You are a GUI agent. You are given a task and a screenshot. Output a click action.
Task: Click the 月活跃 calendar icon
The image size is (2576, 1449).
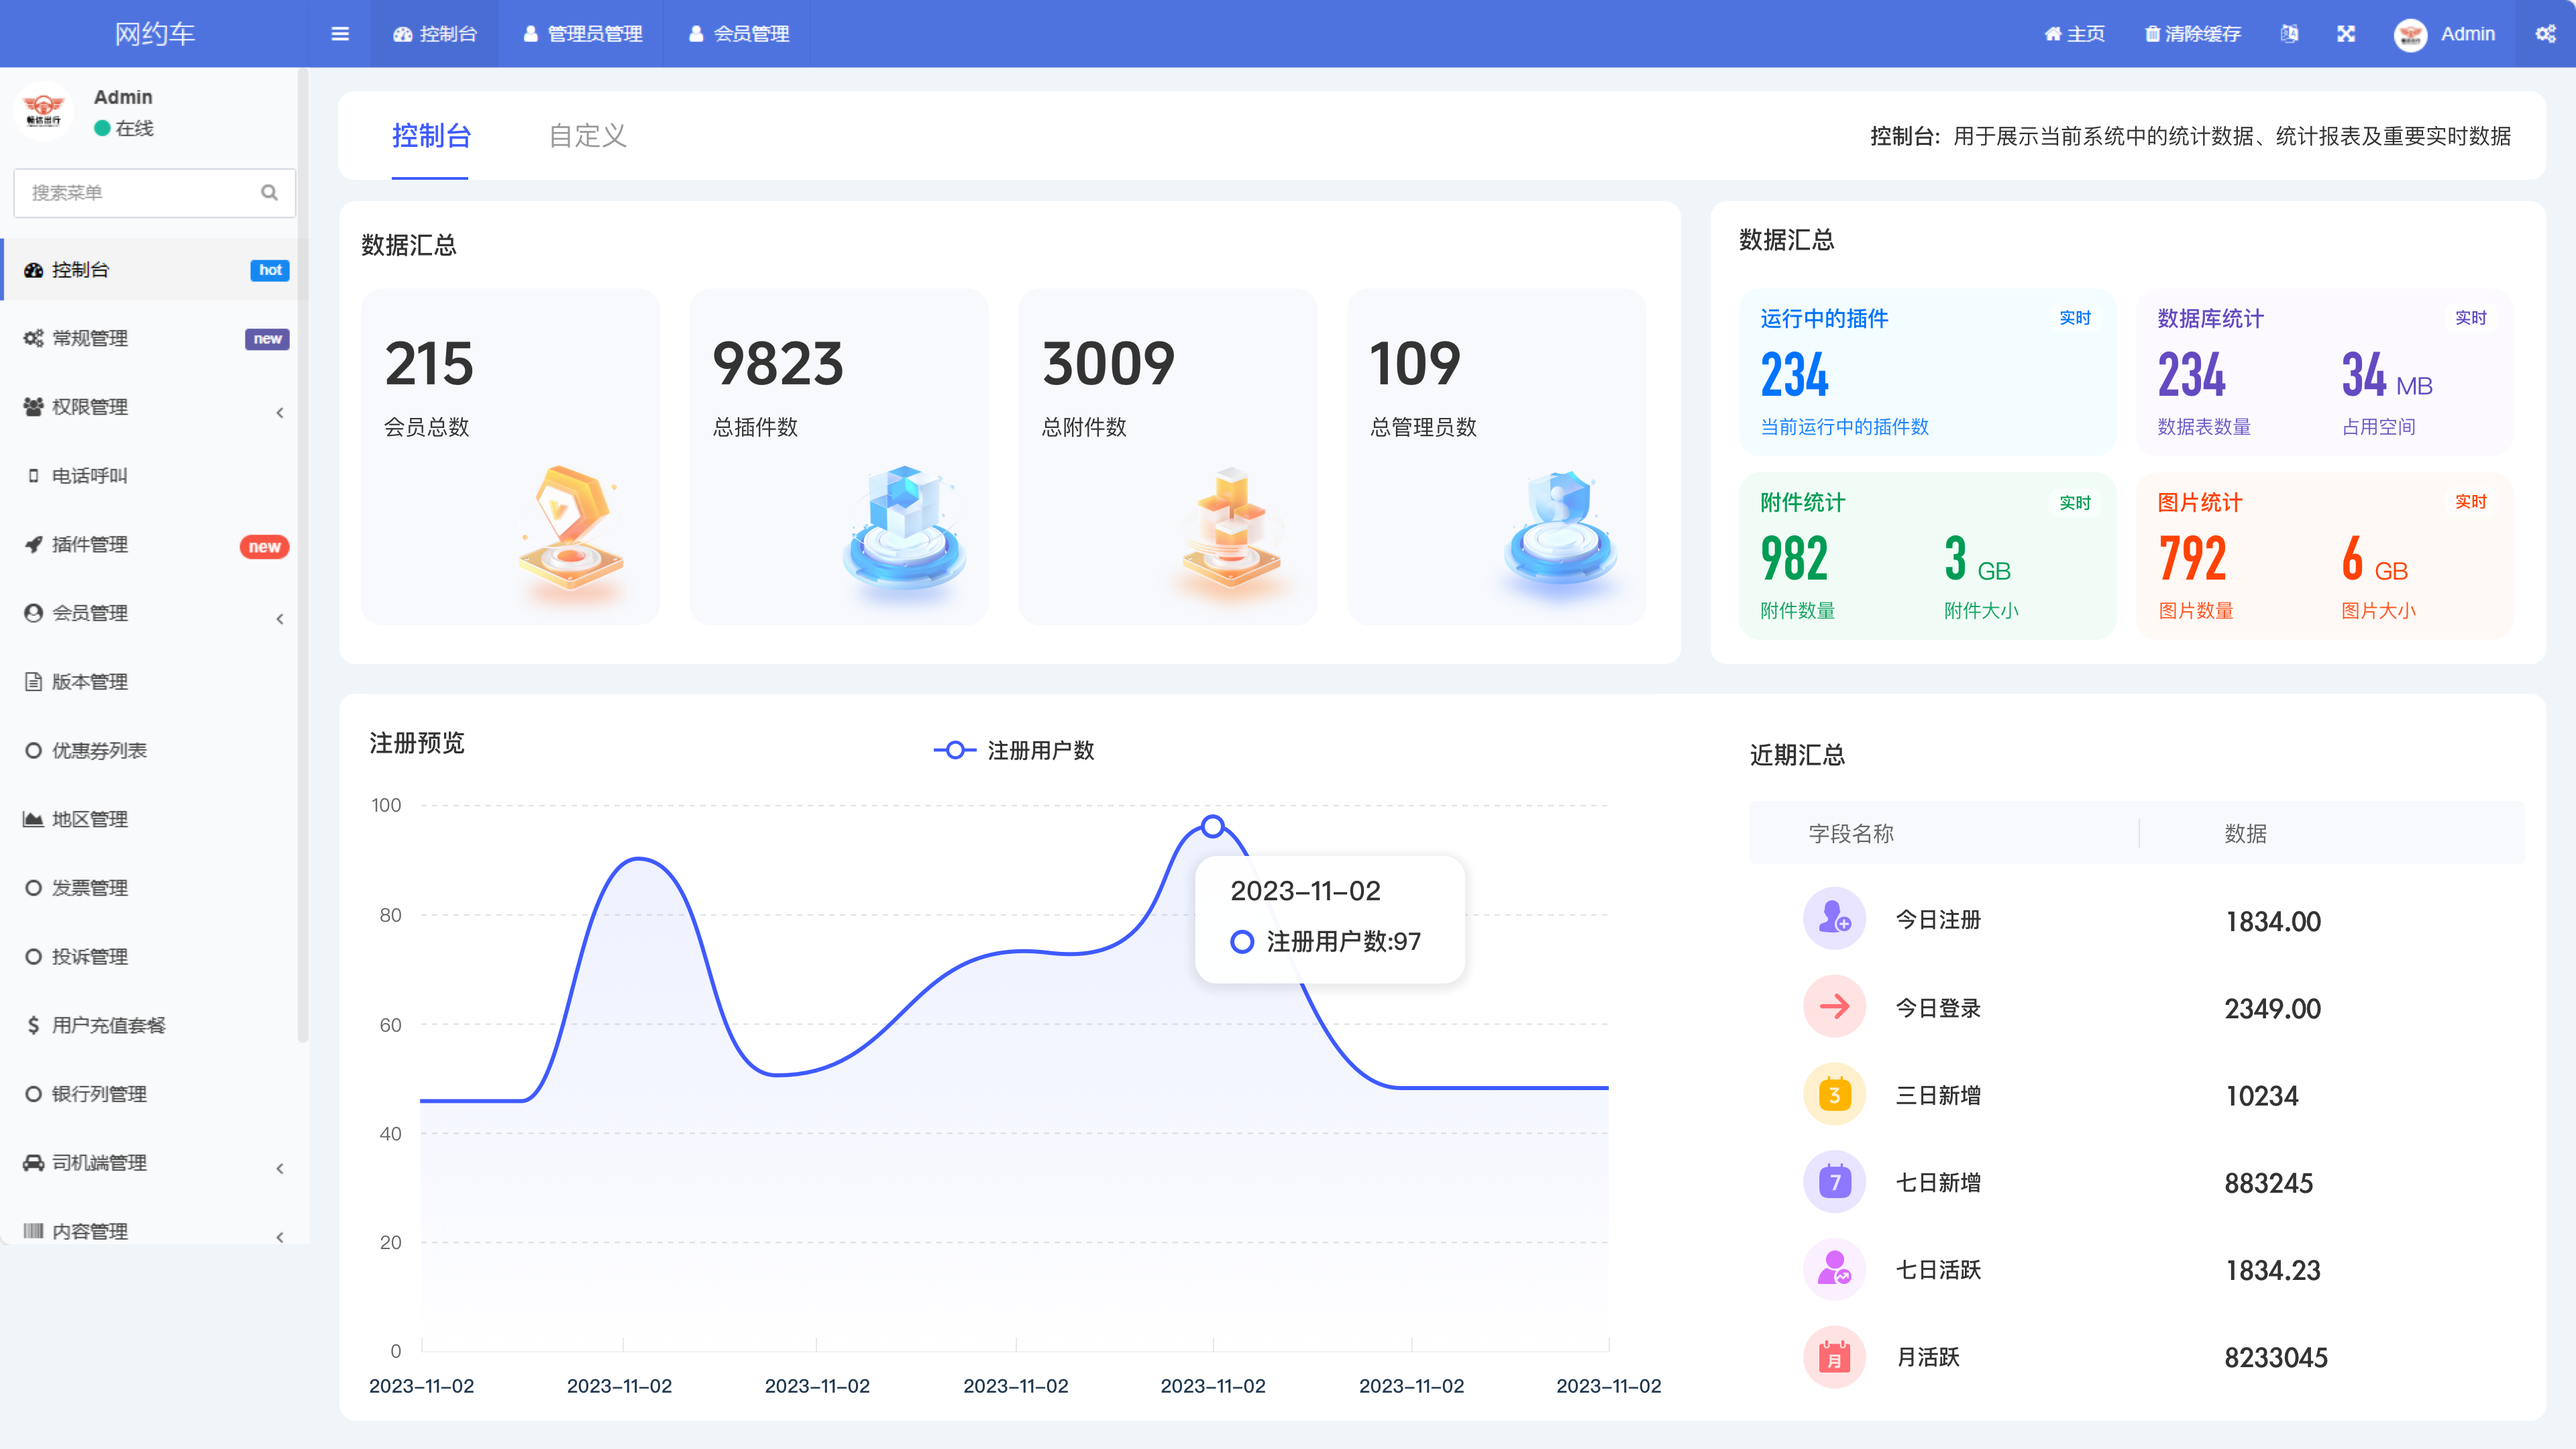1834,1356
